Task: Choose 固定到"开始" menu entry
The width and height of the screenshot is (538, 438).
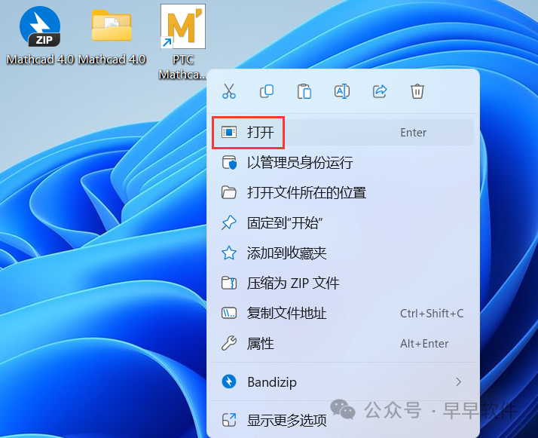Action: [343, 223]
